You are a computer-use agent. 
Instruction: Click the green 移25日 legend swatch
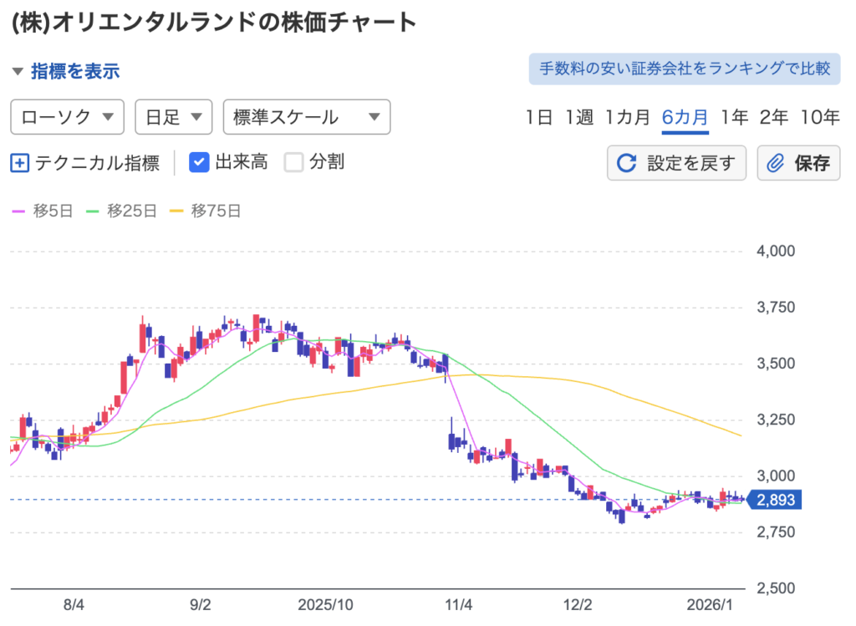[93, 211]
